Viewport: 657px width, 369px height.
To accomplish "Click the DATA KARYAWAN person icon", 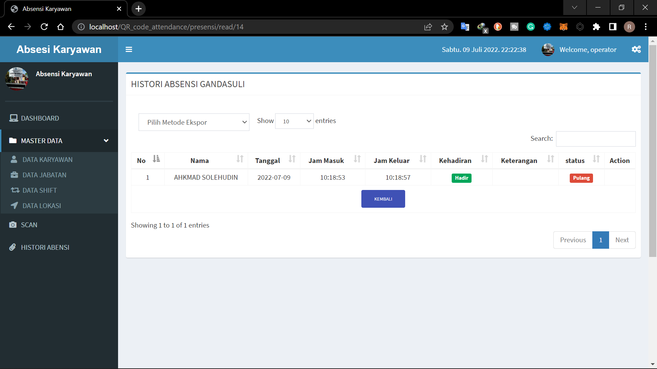I will pyautogui.click(x=14, y=159).
